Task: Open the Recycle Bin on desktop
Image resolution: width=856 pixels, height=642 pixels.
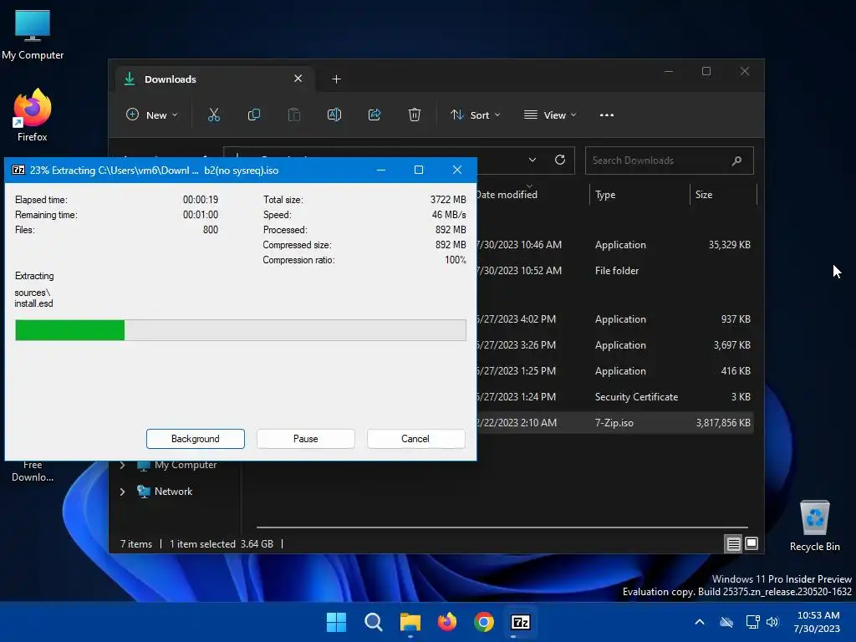Action: [x=814, y=527]
